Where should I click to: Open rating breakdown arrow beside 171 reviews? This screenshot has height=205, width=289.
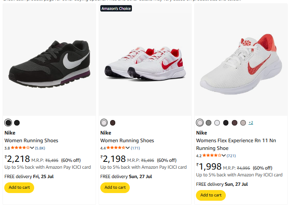(128, 148)
